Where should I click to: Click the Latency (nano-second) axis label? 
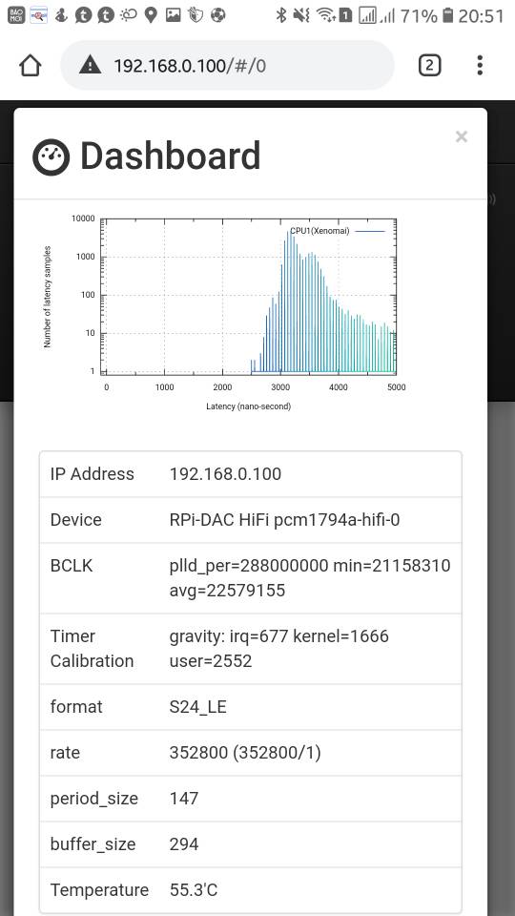coord(248,406)
